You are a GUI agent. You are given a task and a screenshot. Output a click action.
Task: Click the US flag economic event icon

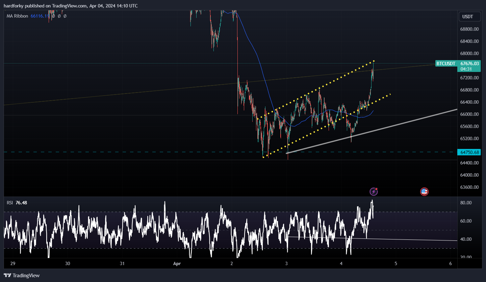tap(424, 191)
